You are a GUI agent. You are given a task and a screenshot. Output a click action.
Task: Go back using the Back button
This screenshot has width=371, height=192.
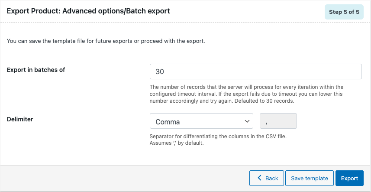[x=266, y=178]
